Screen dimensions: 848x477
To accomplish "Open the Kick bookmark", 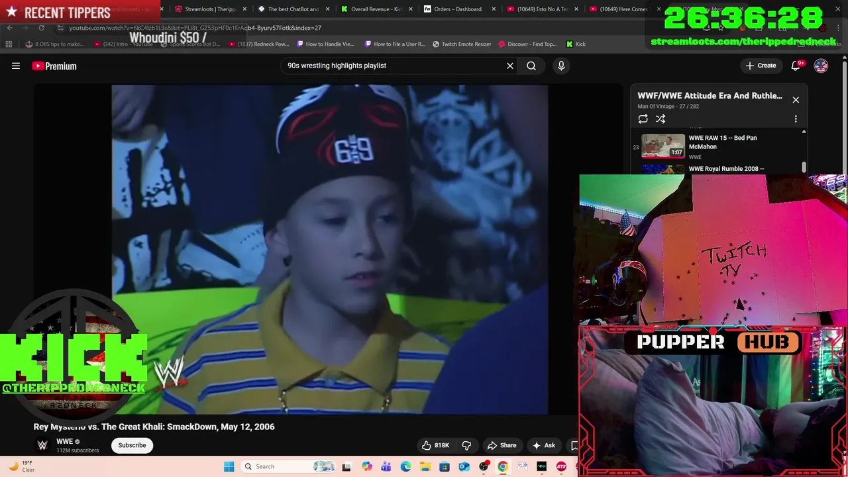I will [576, 44].
